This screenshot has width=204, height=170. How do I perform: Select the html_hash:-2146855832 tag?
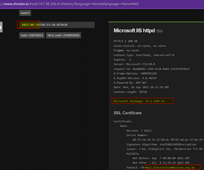pyautogui.click(x=64, y=35)
